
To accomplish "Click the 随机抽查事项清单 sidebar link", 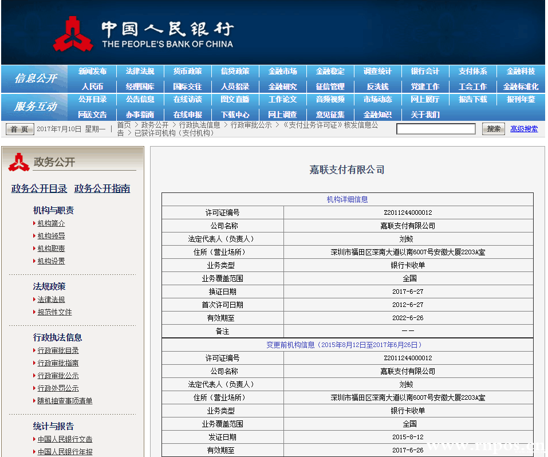I will (x=65, y=401).
